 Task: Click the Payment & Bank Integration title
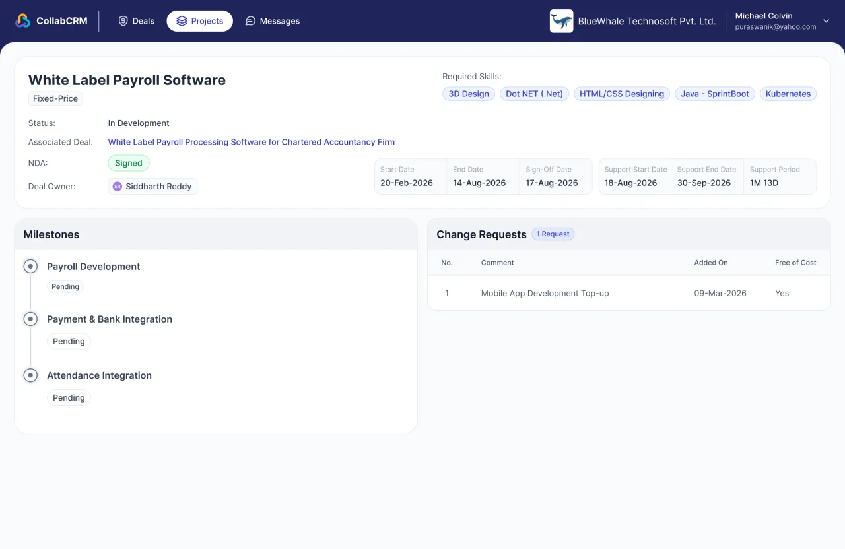110,319
